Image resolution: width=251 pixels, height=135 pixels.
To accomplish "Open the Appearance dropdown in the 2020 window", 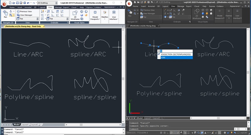I will [235, 6].
